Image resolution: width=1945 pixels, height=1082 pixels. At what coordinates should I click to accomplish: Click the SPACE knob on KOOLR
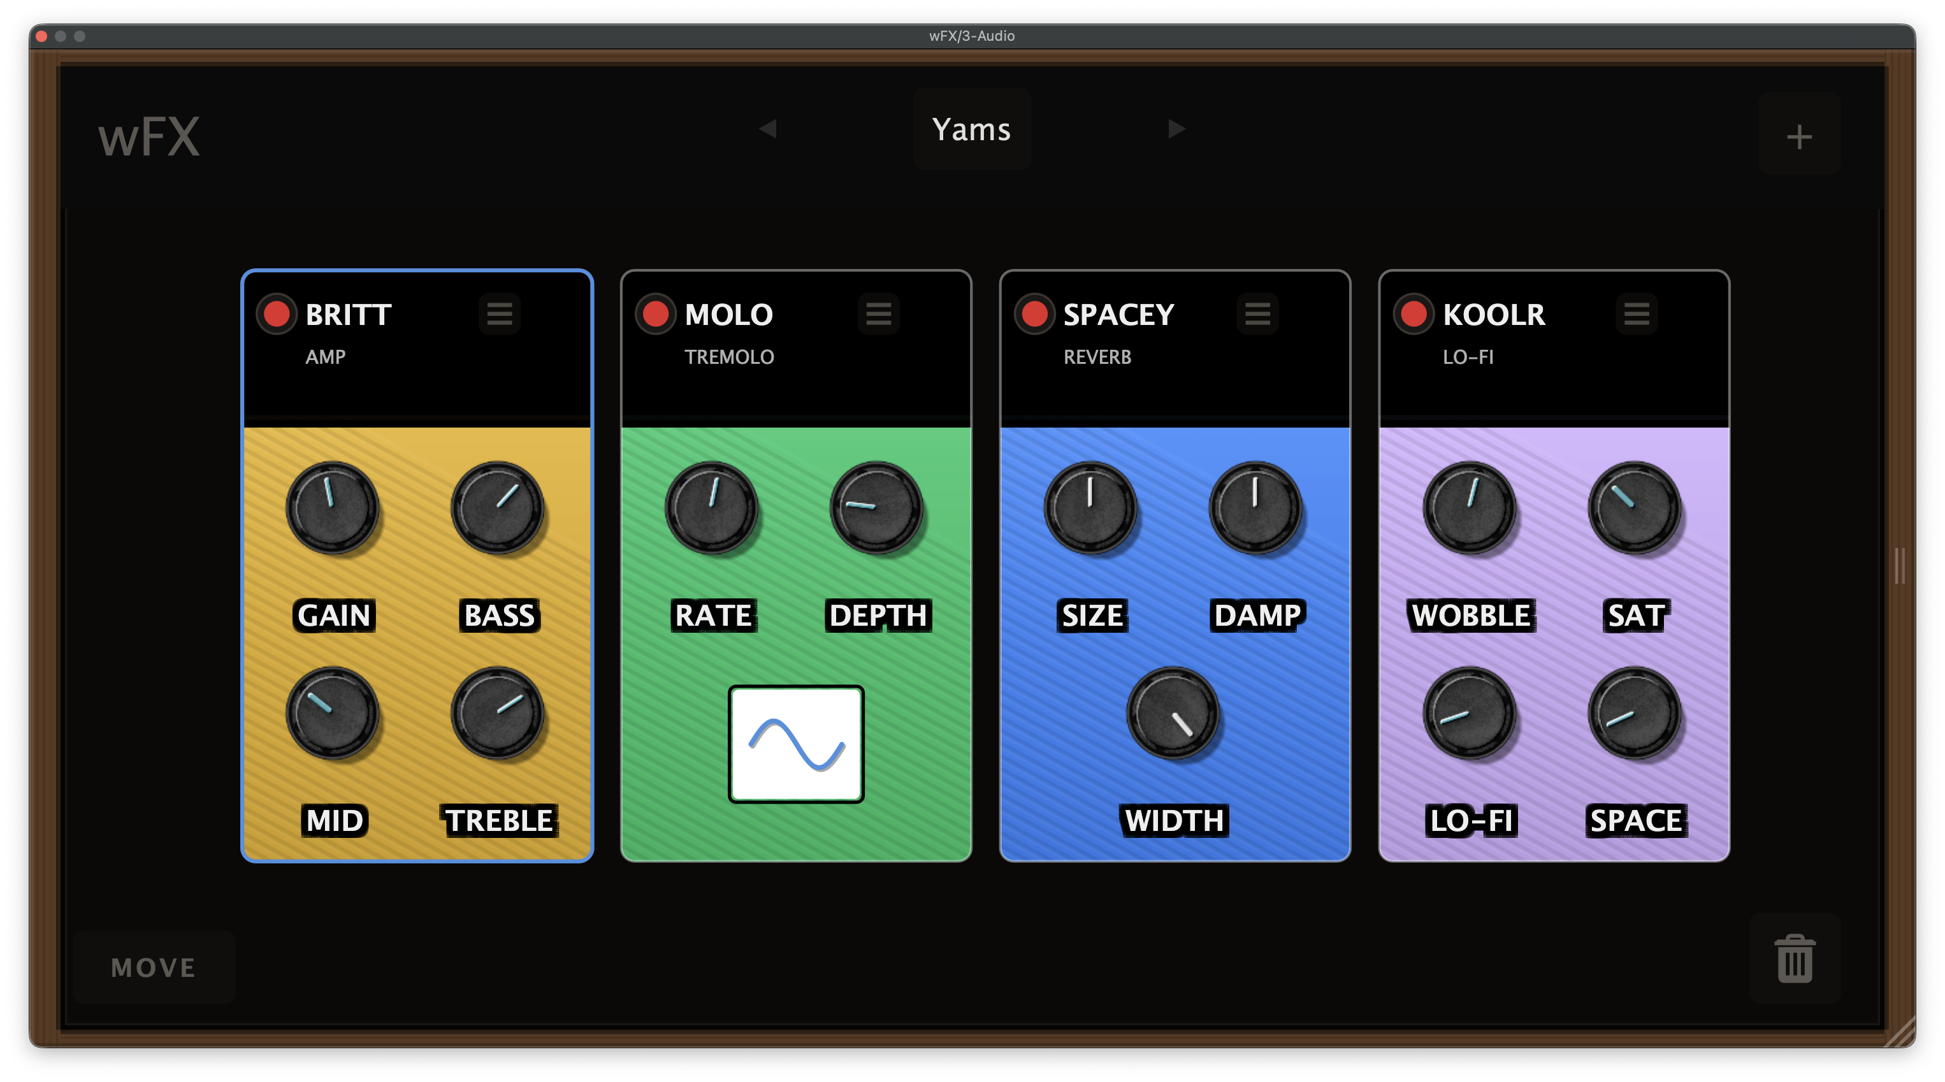pyautogui.click(x=1635, y=713)
